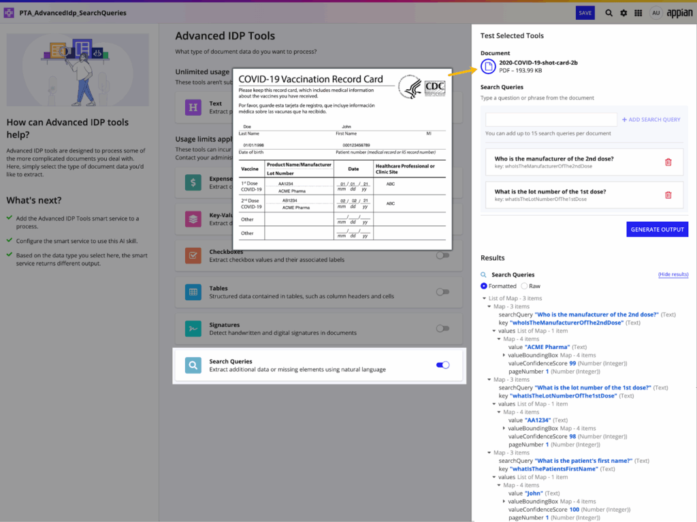Open the apps grid navigation menu
The width and height of the screenshot is (697, 522).
(638, 13)
